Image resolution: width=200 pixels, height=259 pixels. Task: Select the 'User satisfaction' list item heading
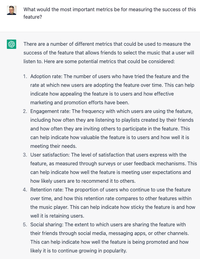(50, 155)
